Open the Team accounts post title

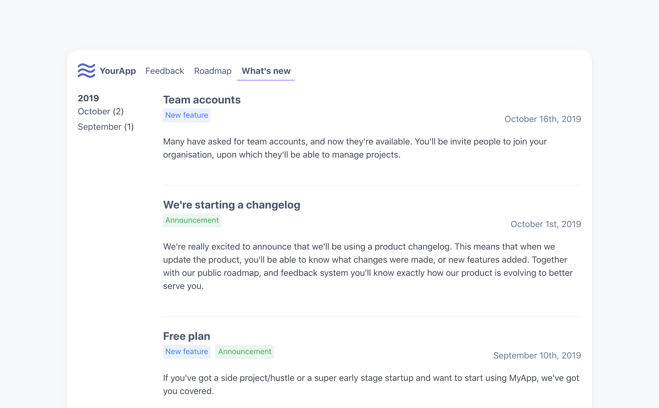coord(202,100)
